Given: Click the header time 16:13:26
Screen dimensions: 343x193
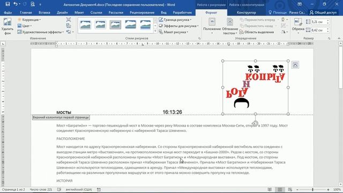Looking at the screenshot, I should tap(172, 112).
